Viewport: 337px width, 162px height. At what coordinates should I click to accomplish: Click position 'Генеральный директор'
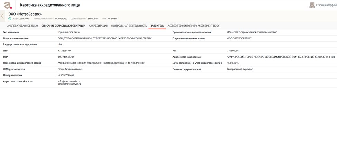click(240, 69)
